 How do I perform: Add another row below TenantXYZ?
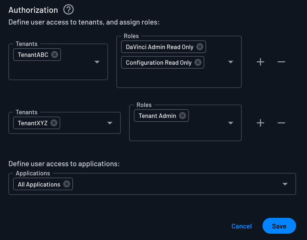click(260, 123)
